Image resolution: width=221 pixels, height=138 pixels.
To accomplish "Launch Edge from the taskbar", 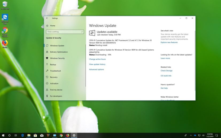I will tap(22, 135).
